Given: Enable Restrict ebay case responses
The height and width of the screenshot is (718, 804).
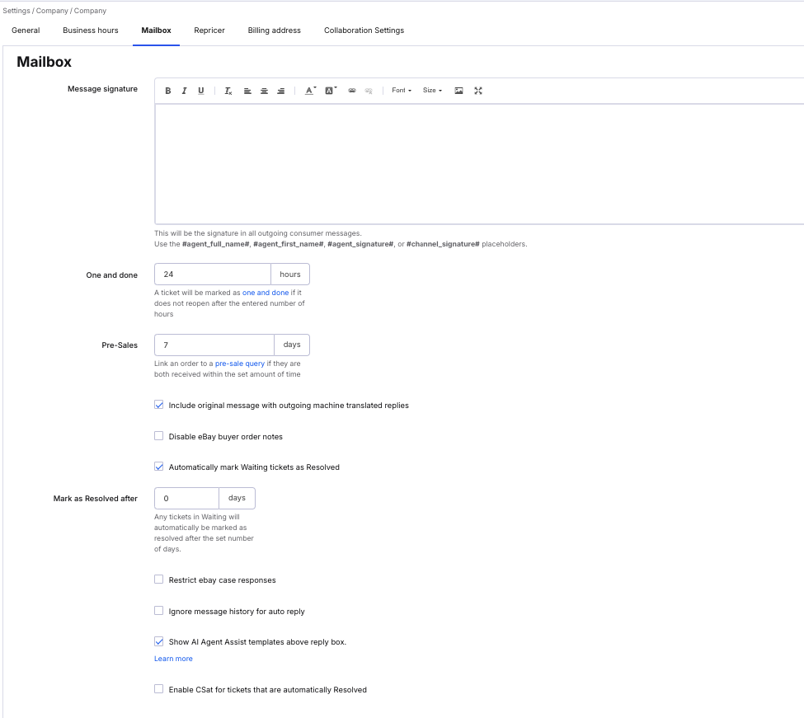Looking at the screenshot, I should click(x=159, y=580).
